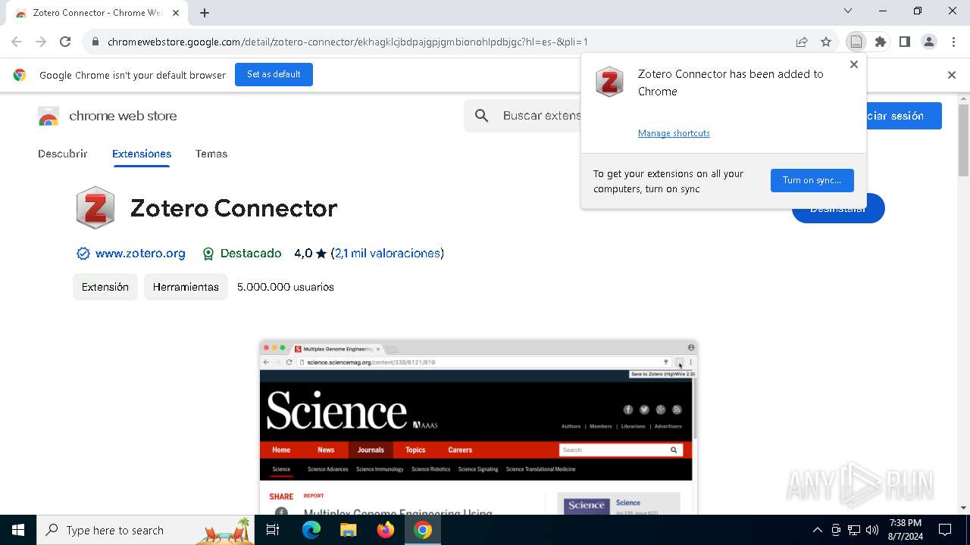Image resolution: width=970 pixels, height=545 pixels.
Task: Click the network icon in system tray
Action: [854, 530]
